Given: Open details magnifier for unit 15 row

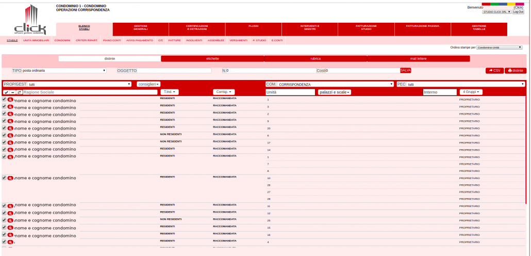Looking at the screenshot, I should click(10, 228).
